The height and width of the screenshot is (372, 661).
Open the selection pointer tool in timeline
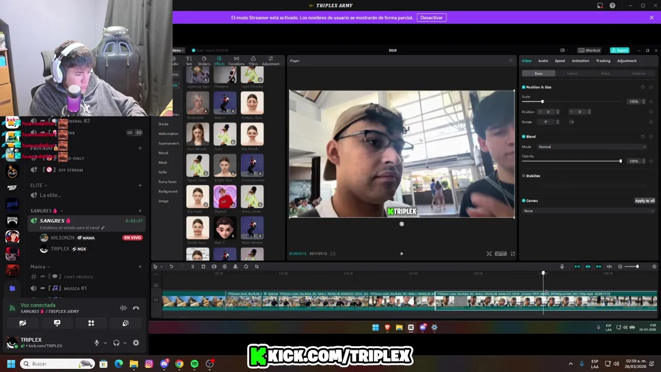155,267
